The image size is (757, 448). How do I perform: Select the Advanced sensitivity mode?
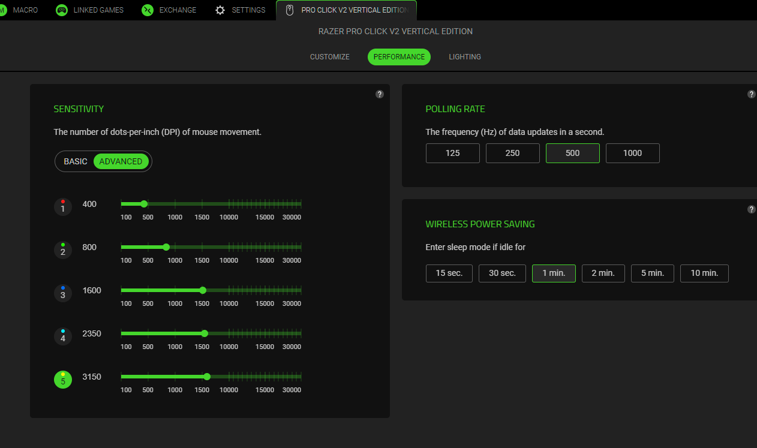click(121, 161)
